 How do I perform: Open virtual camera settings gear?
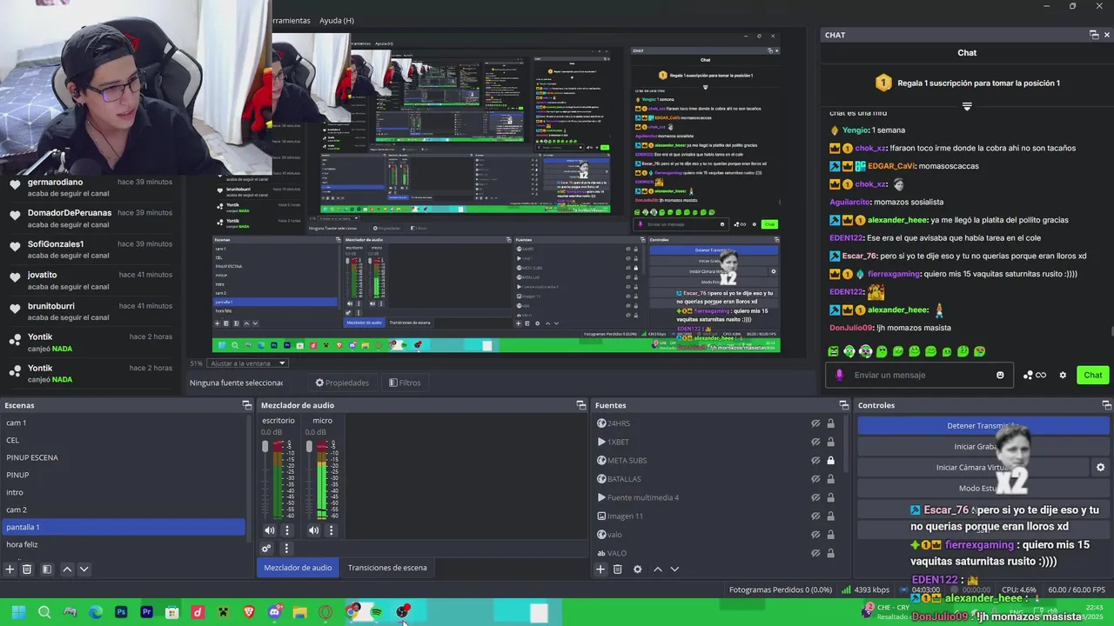click(1100, 467)
